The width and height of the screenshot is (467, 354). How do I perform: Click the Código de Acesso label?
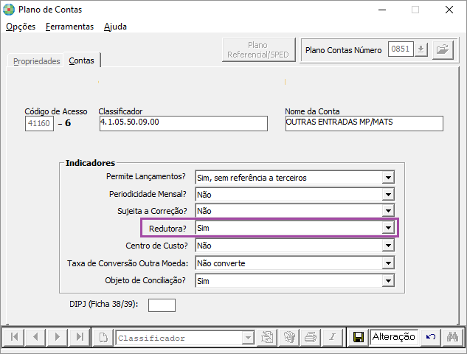[55, 111]
